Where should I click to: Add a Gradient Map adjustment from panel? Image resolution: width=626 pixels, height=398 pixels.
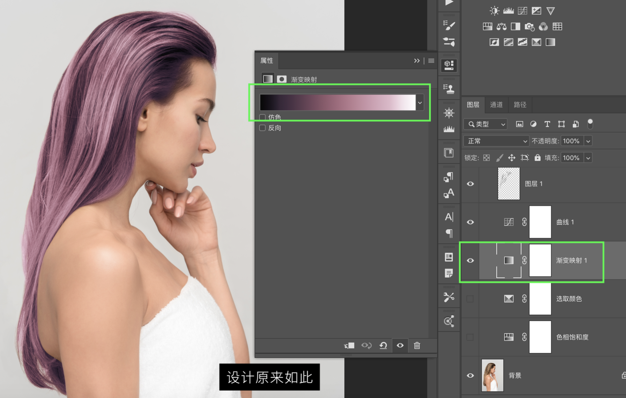point(550,42)
